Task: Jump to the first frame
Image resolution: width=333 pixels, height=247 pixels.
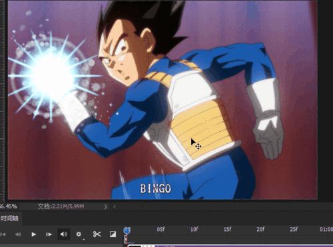Action: [x=3, y=234]
